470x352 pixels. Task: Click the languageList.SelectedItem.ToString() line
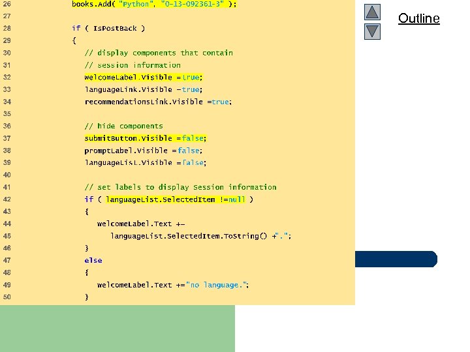tap(201, 236)
